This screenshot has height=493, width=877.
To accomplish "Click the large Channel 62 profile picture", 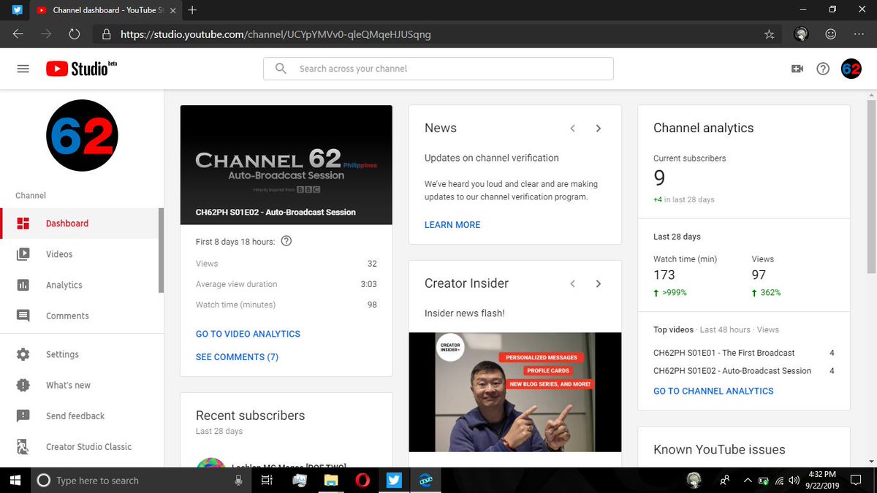I will tap(82, 135).
